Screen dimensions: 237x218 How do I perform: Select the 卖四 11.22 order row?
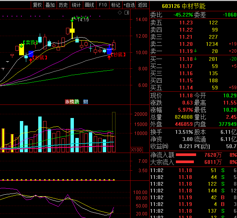[x=193, y=30]
